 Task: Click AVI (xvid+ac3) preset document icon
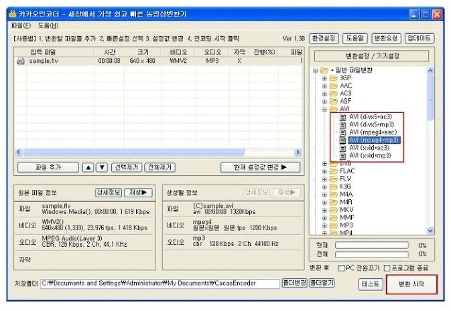[342, 148]
